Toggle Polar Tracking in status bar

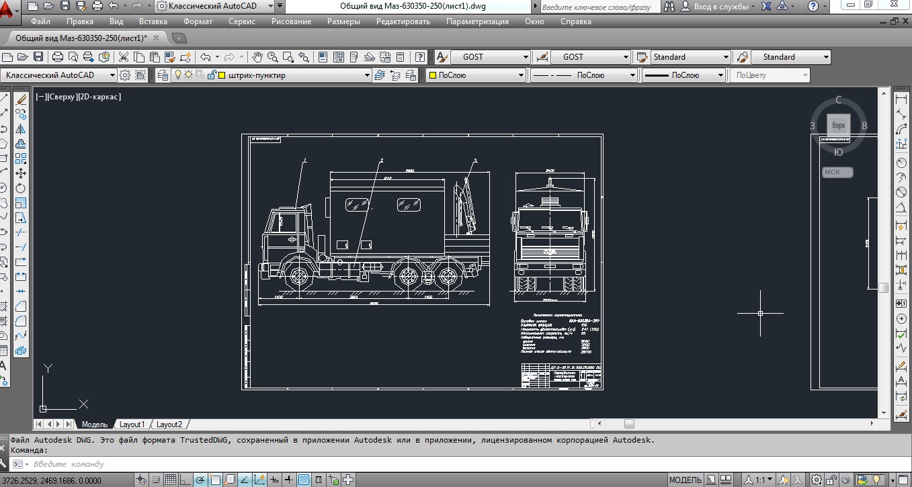[x=200, y=480]
